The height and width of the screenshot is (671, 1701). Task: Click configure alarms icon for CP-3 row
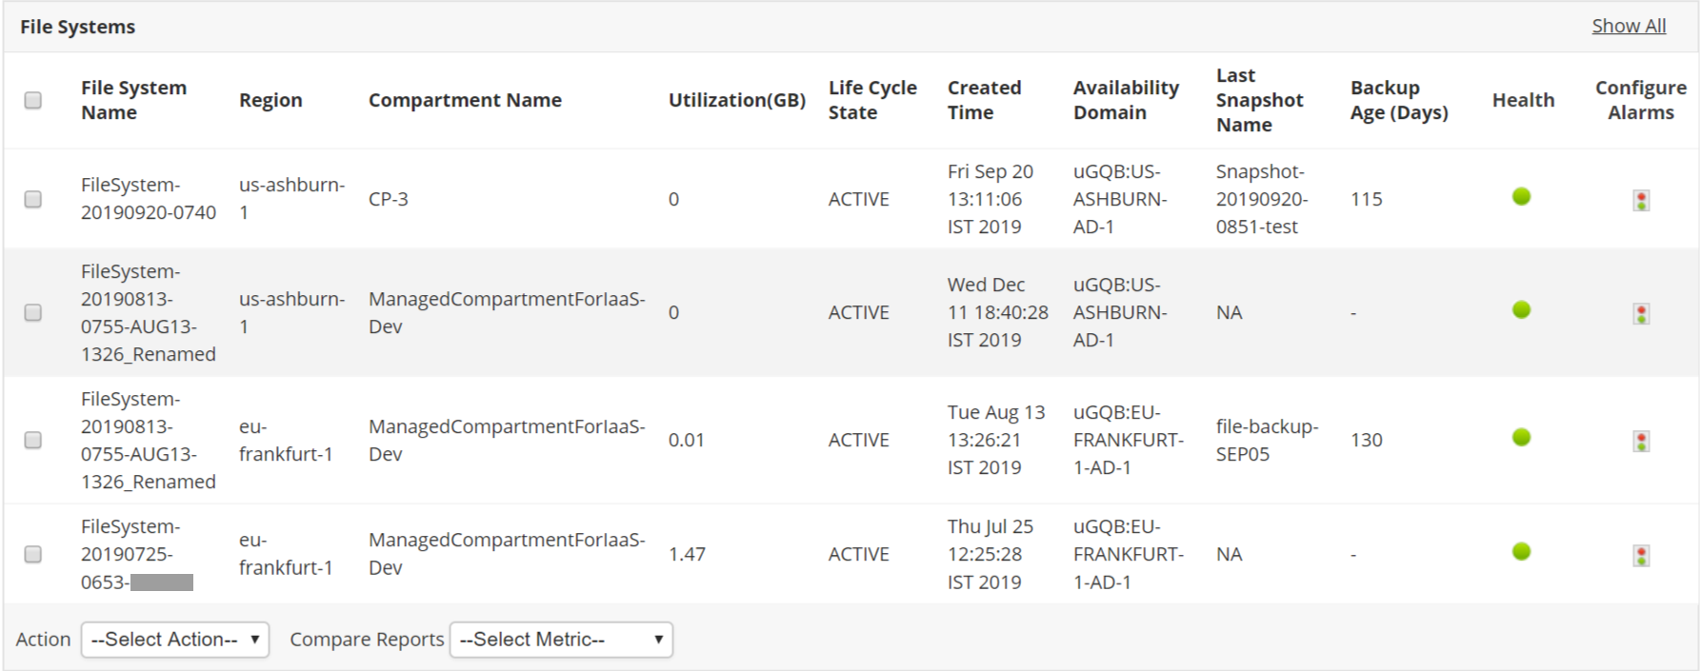tap(1640, 200)
